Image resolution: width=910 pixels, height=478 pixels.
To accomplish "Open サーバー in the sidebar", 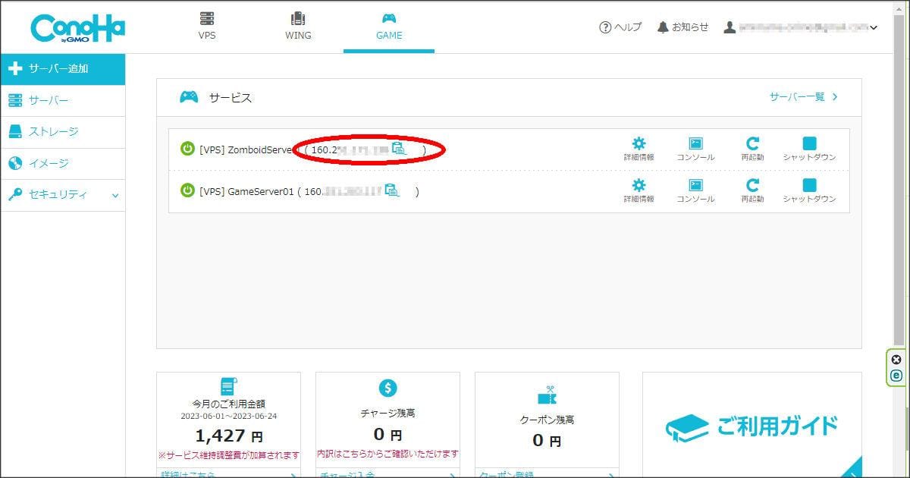I will pos(63,100).
